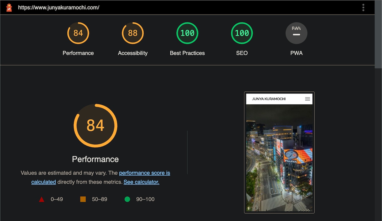Click the red triangle 0–49 legend icon
382x221 pixels.
pos(42,199)
